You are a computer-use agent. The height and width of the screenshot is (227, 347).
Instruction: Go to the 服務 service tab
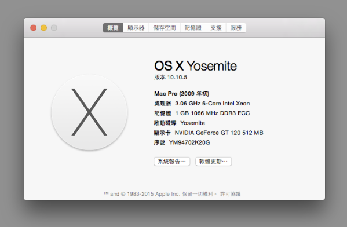pyautogui.click(x=236, y=28)
